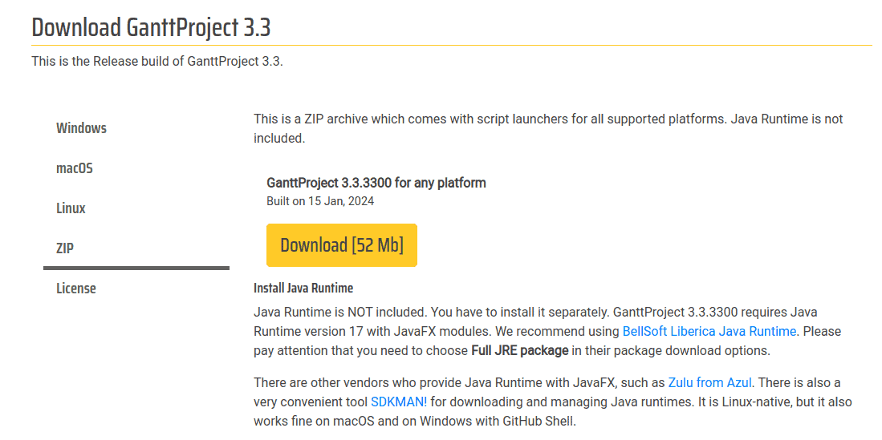Select the ZIP tab
Image resolution: width=882 pixels, height=440 pixels.
tap(65, 248)
